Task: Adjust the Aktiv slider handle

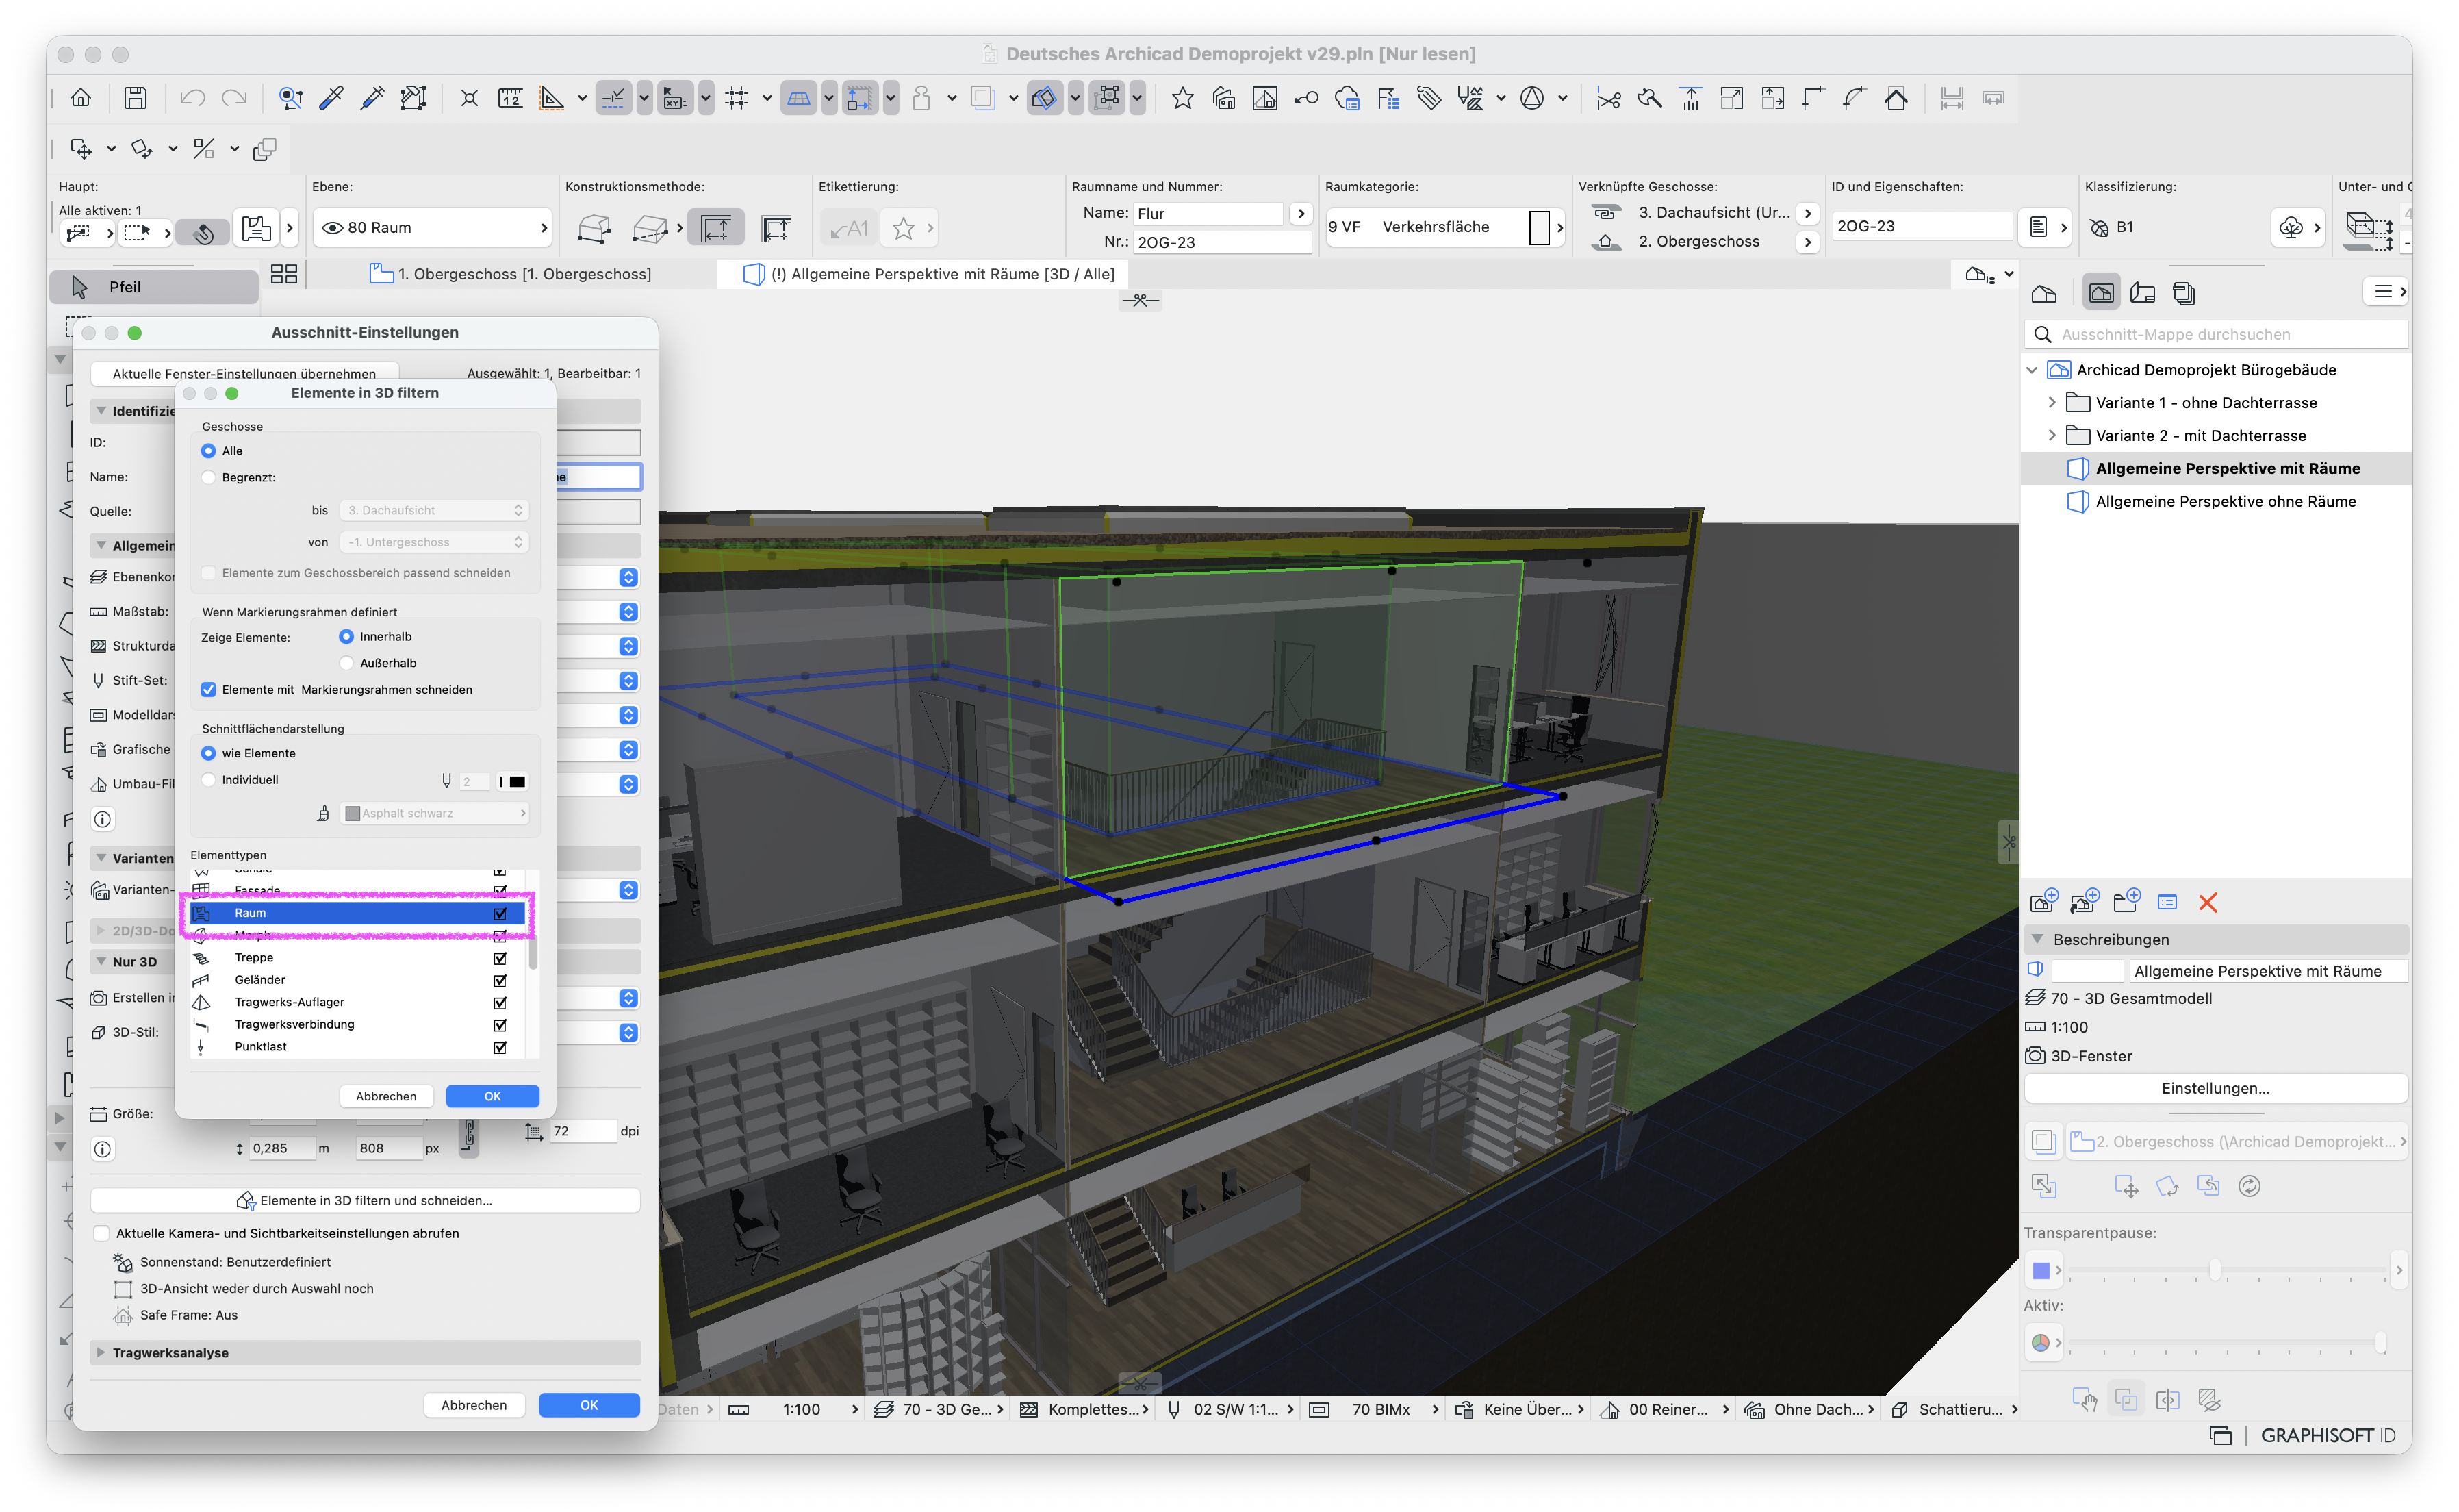Action: (2380, 1342)
